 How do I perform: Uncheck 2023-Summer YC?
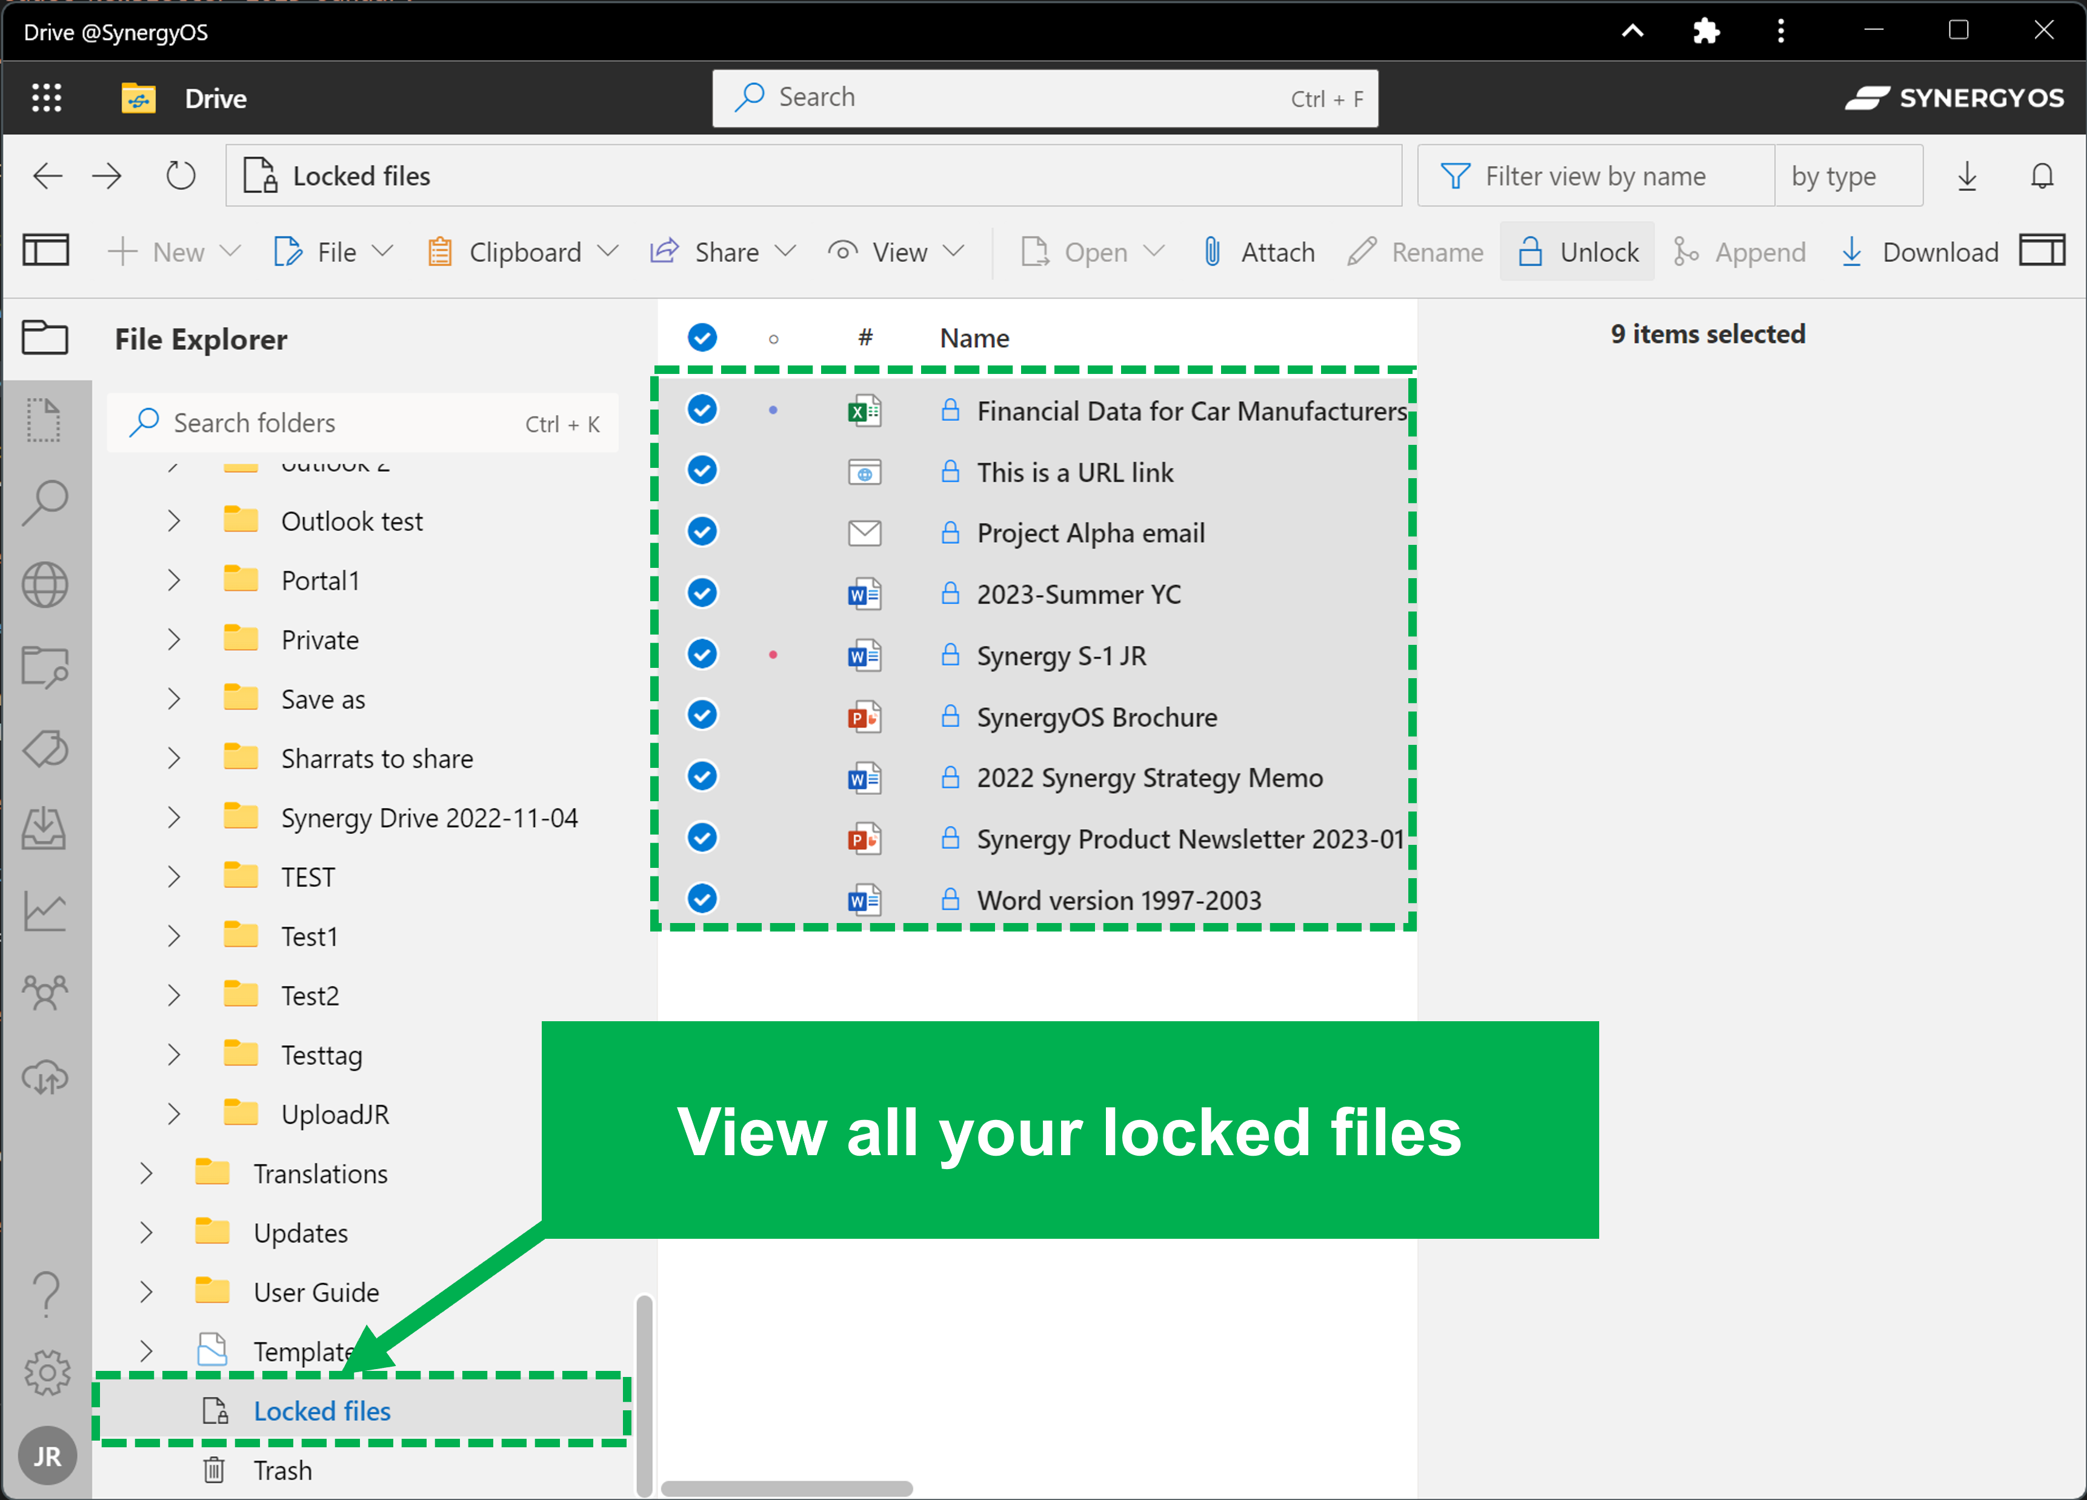pyautogui.click(x=702, y=593)
